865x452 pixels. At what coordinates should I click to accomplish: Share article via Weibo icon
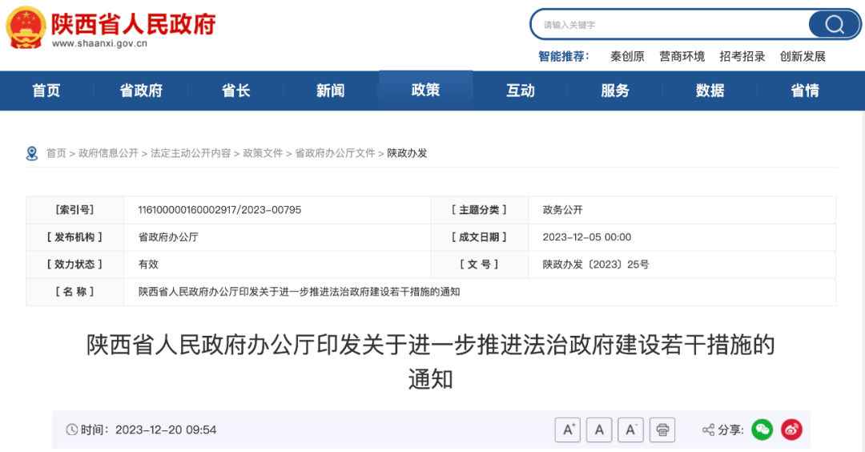click(x=791, y=430)
